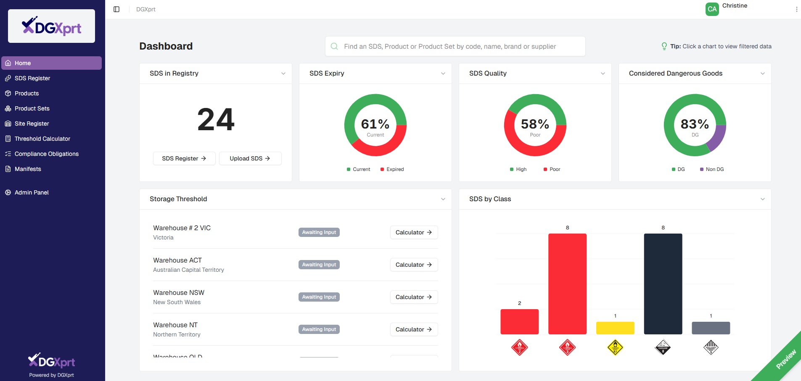The height and width of the screenshot is (381, 801).
Task: Select the Home menu item
Action: click(22, 63)
